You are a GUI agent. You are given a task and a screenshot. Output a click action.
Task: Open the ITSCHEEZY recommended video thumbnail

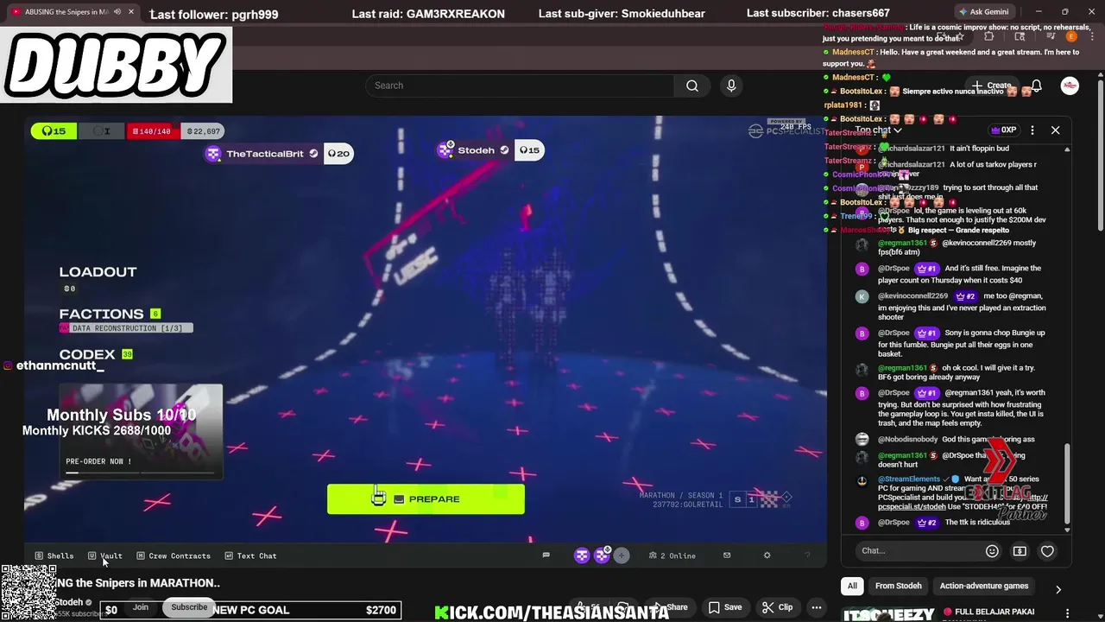click(x=888, y=614)
